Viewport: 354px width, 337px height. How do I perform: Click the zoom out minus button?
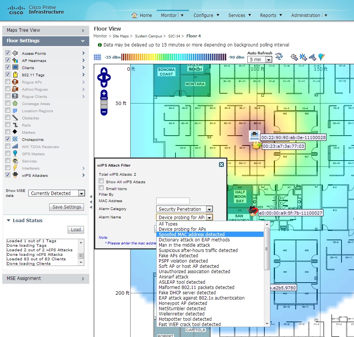(x=104, y=111)
